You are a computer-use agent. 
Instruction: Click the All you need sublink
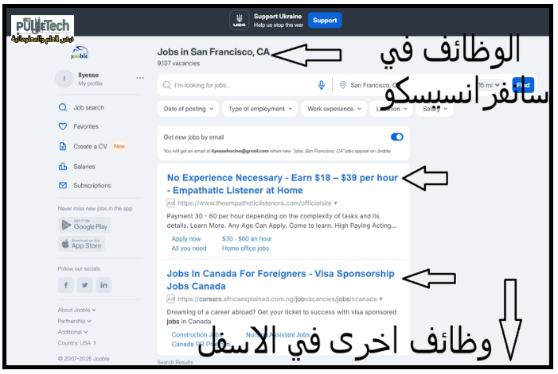point(189,249)
